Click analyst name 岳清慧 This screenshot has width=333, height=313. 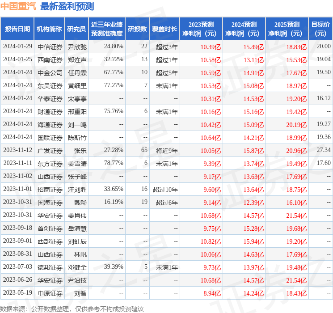click(77, 228)
